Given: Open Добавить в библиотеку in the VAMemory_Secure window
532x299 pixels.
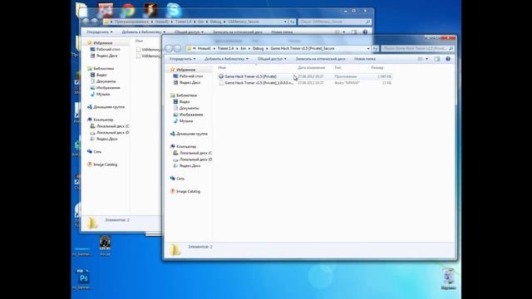Looking at the screenshot, I should pyautogui.click(x=143, y=32).
